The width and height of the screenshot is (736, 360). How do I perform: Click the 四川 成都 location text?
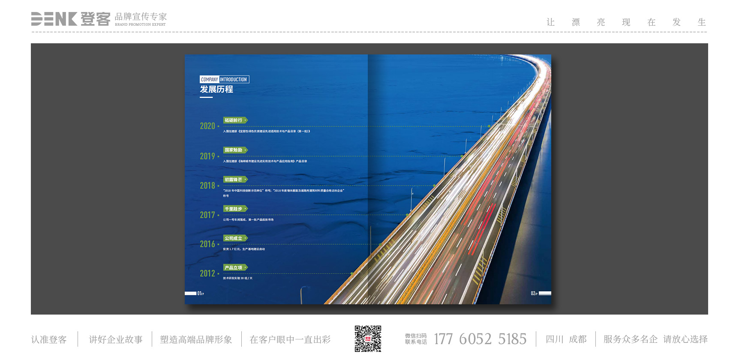tap(566, 339)
